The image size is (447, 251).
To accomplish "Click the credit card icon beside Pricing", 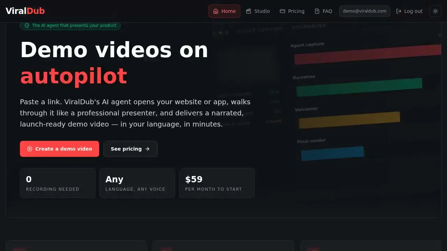I will point(283,11).
